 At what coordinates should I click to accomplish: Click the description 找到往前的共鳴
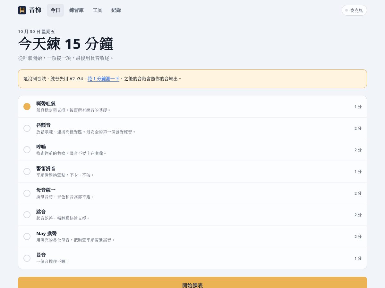(x=51, y=153)
